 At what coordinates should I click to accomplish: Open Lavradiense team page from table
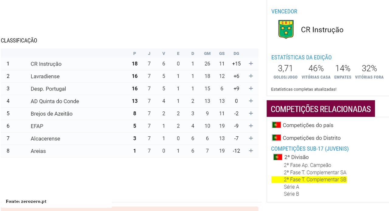45,76
